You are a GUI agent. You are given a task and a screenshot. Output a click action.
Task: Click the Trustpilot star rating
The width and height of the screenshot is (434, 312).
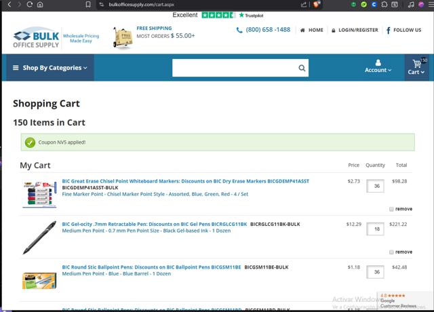pos(218,15)
